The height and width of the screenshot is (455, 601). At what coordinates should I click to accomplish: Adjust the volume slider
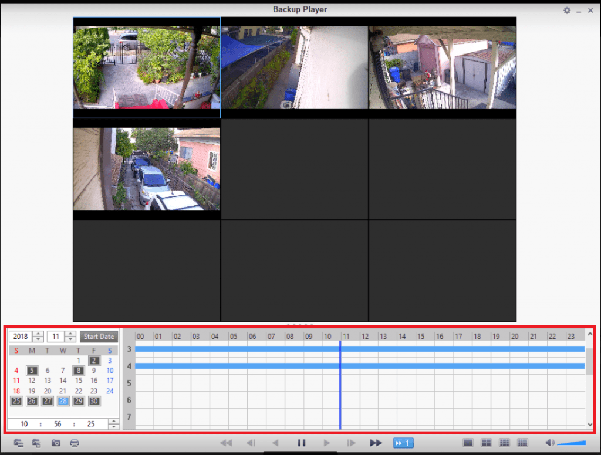(571, 443)
